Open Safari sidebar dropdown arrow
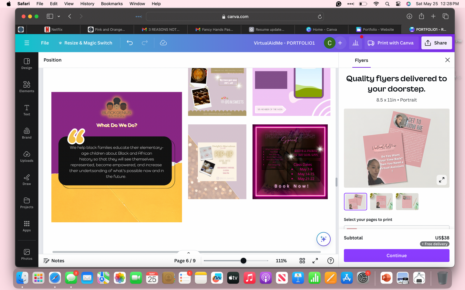The height and width of the screenshot is (290, 465). (59, 16)
